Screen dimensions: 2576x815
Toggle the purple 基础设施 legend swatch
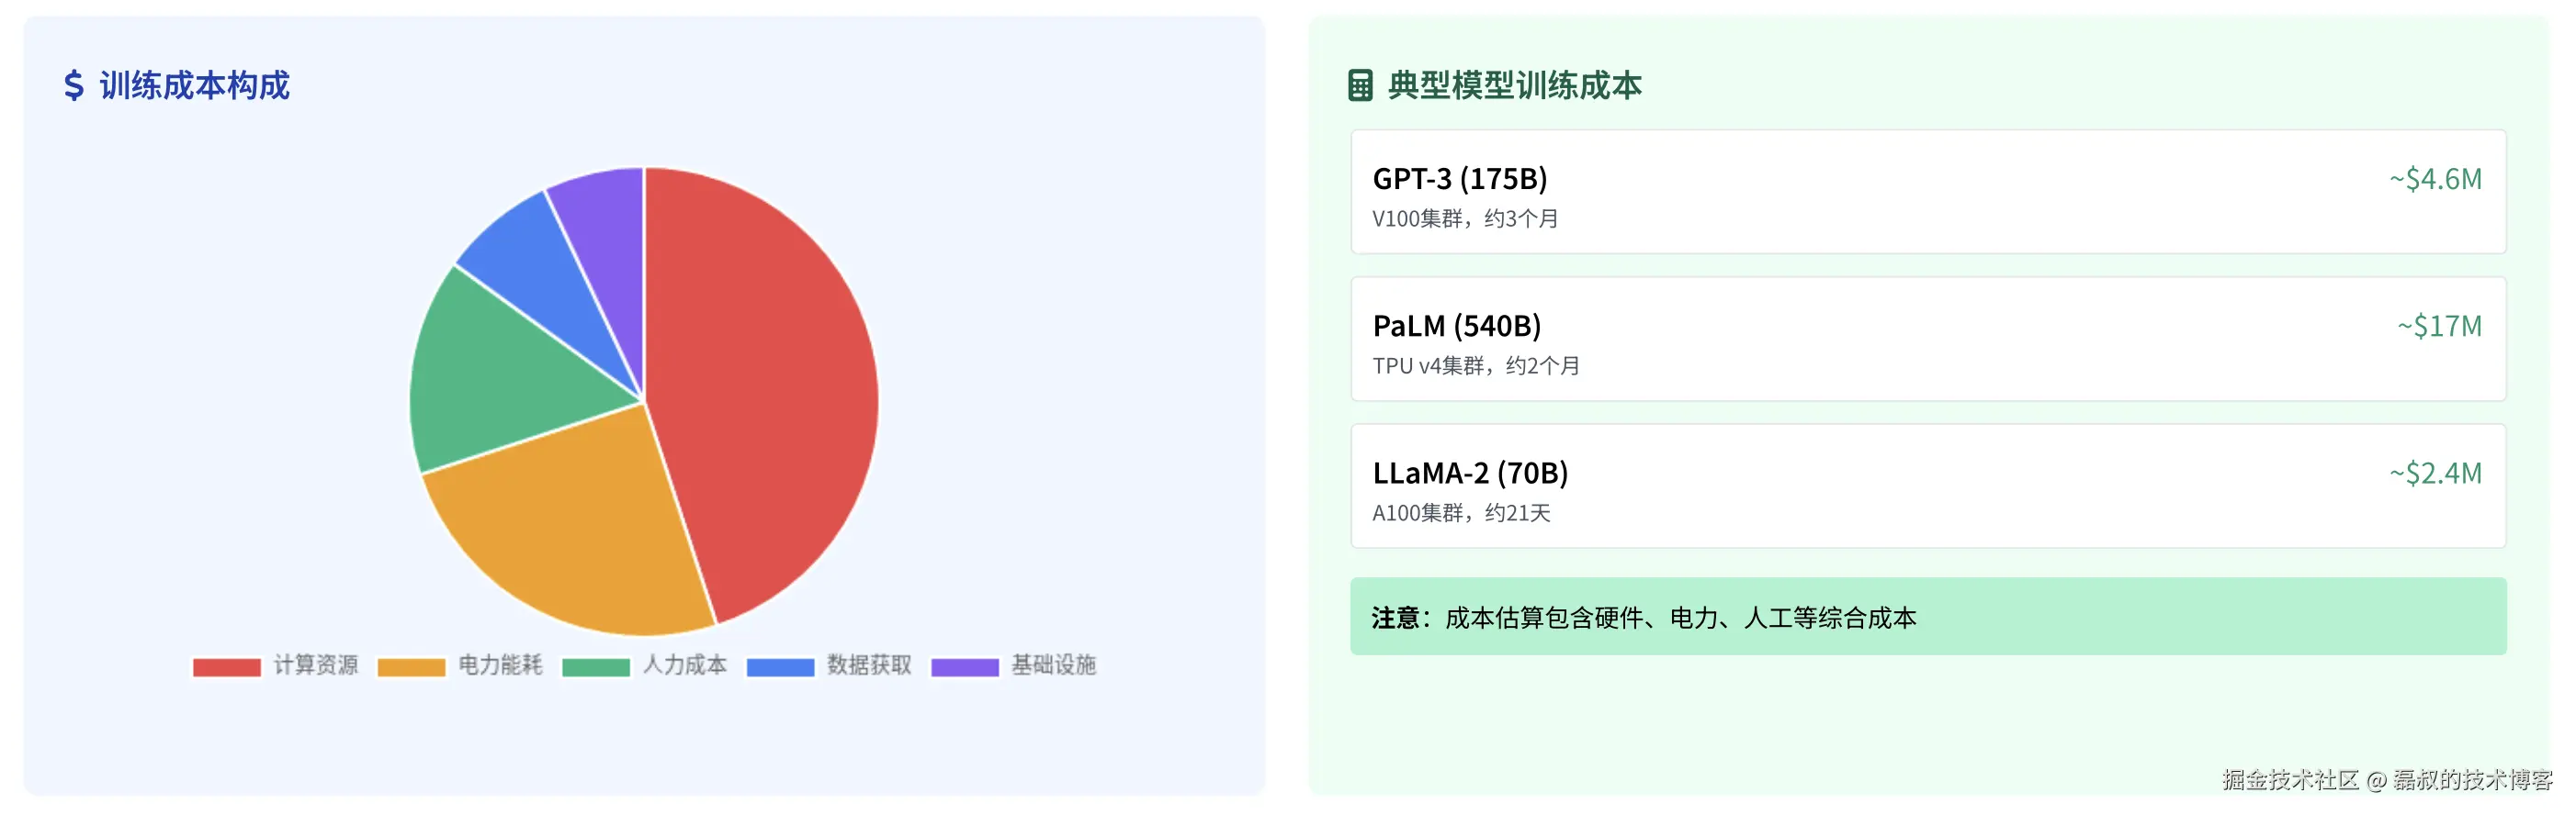point(965,667)
